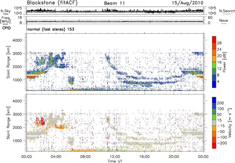Click the '2000' tick on velocity panel axis
The image size is (235, 163).
(17, 127)
